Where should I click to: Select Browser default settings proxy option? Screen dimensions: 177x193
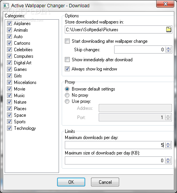click(x=67, y=89)
